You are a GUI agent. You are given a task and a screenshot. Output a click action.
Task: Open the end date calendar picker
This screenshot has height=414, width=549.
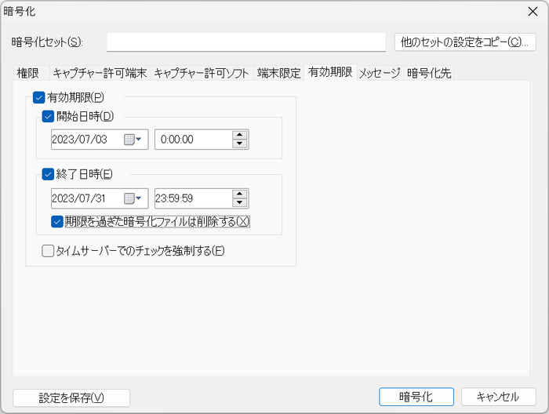(133, 198)
